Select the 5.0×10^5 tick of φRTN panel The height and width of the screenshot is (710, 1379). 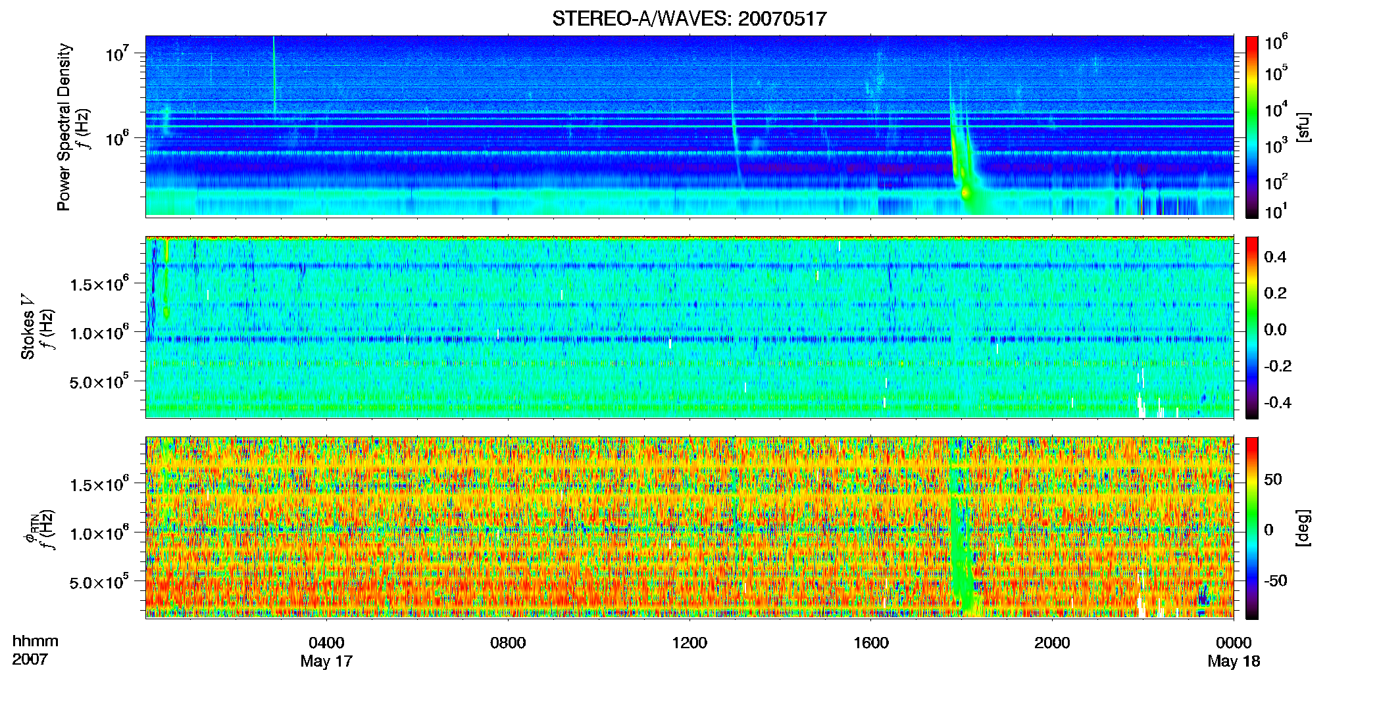pyautogui.click(x=99, y=582)
